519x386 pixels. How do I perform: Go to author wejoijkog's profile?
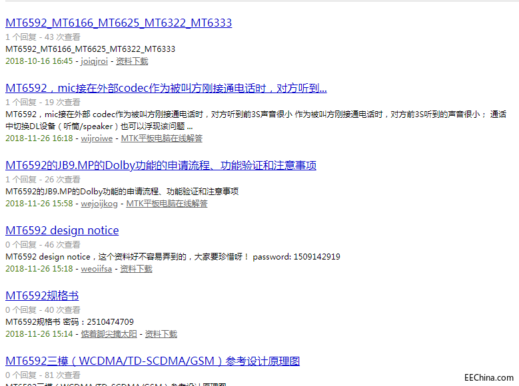click(x=99, y=204)
